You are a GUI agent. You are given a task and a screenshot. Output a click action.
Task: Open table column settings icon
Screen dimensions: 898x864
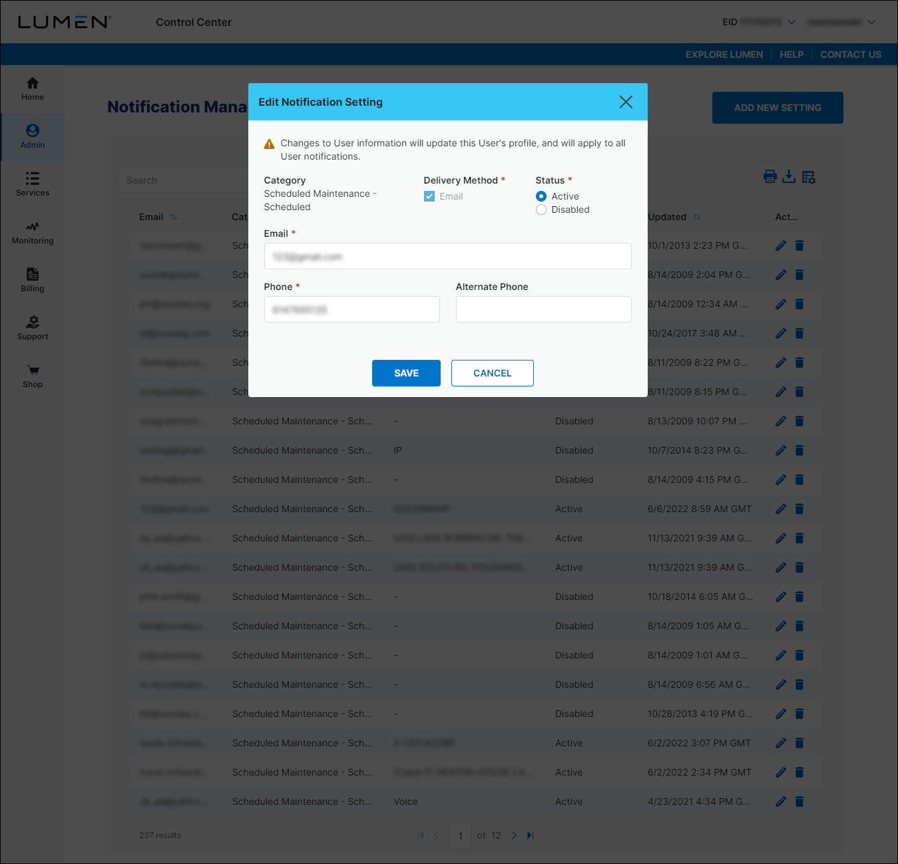809,176
